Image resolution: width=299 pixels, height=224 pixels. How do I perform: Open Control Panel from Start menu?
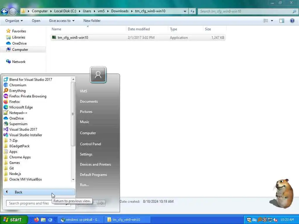(x=91, y=144)
